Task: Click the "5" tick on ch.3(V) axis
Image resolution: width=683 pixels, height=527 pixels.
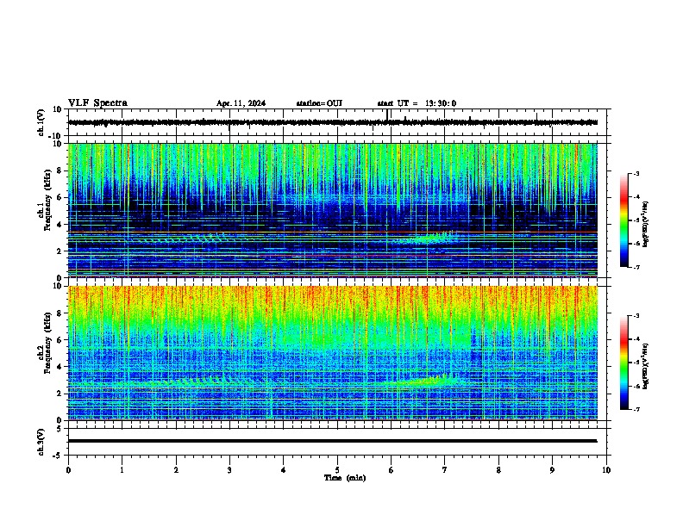Action: (60, 429)
